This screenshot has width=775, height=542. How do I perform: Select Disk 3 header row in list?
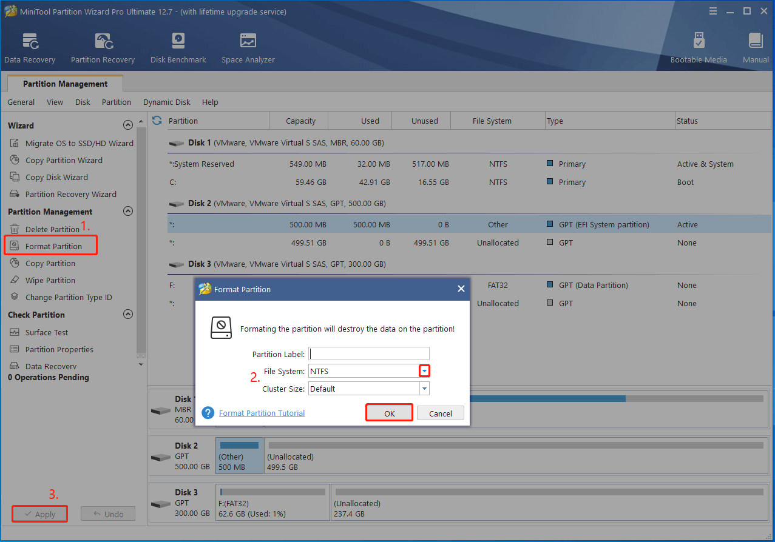coord(469,264)
